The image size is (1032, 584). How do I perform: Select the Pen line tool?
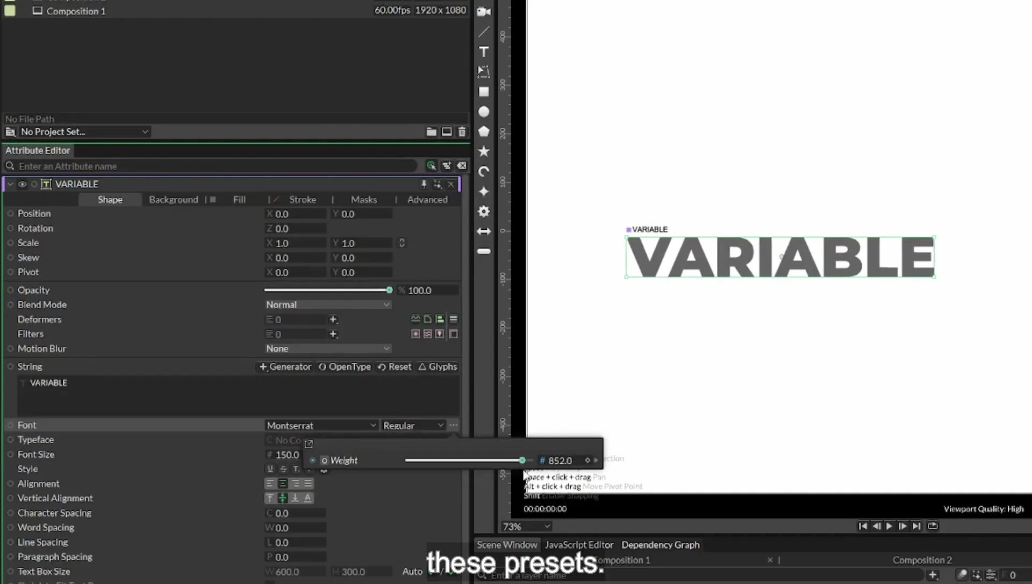pos(484,32)
